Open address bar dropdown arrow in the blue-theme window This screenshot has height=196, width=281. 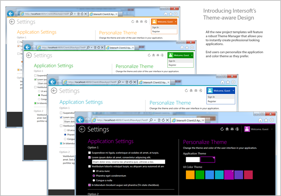[123, 82]
